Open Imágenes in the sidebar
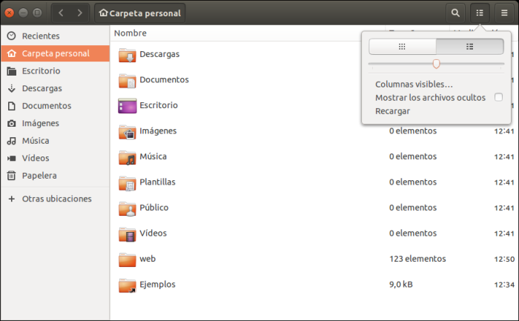The height and width of the screenshot is (321, 519). (x=40, y=123)
